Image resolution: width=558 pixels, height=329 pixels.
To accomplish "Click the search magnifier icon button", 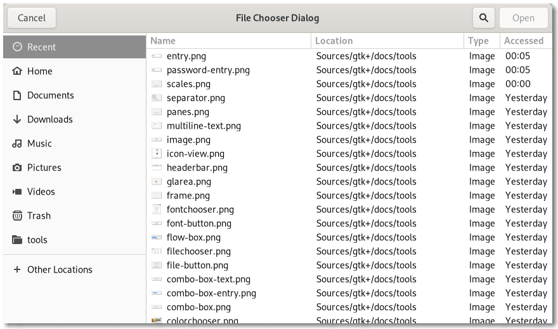I will pos(484,18).
